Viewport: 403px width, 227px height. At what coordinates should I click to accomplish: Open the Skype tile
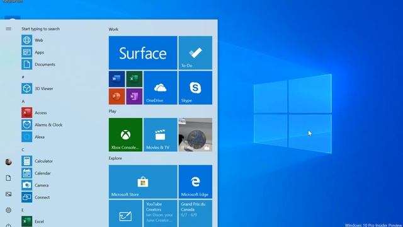pos(195,88)
